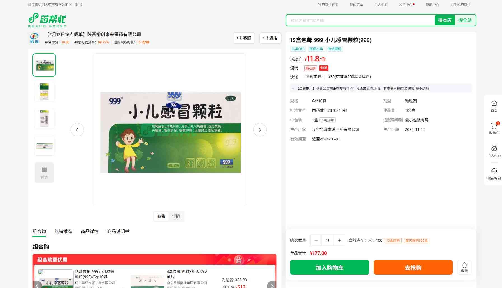Image resolution: width=502 pixels, height=288 pixels.
Task: Open the 陕西裕创 store logo icon
Action: (x=34, y=38)
